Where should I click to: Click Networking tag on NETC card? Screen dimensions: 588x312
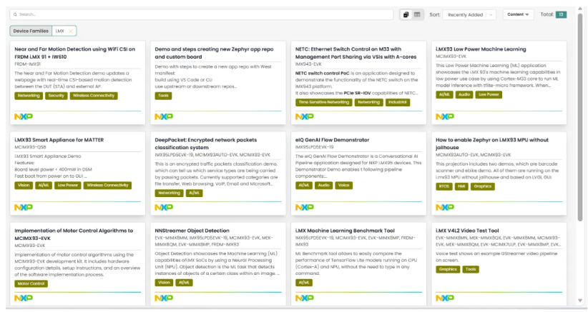tap(368, 103)
